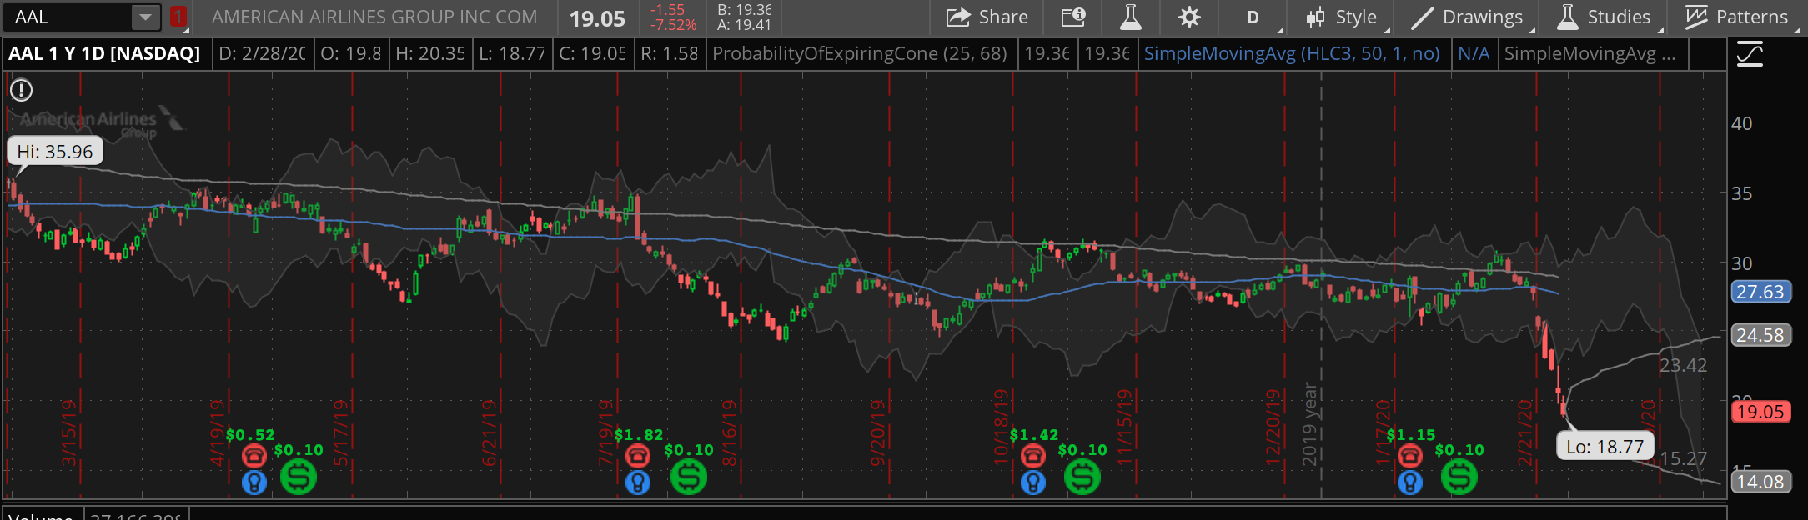Click the red phone icon under $1.82

point(638,456)
